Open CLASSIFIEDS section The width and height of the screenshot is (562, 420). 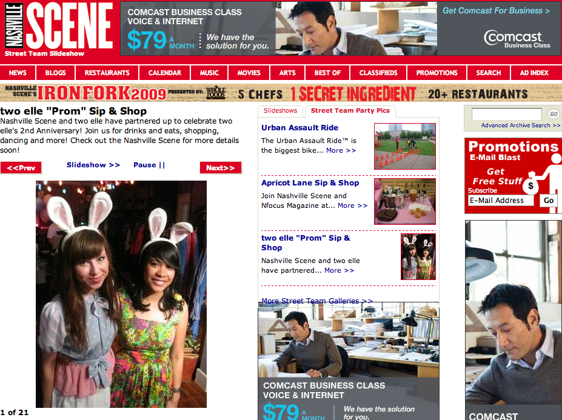coord(378,73)
